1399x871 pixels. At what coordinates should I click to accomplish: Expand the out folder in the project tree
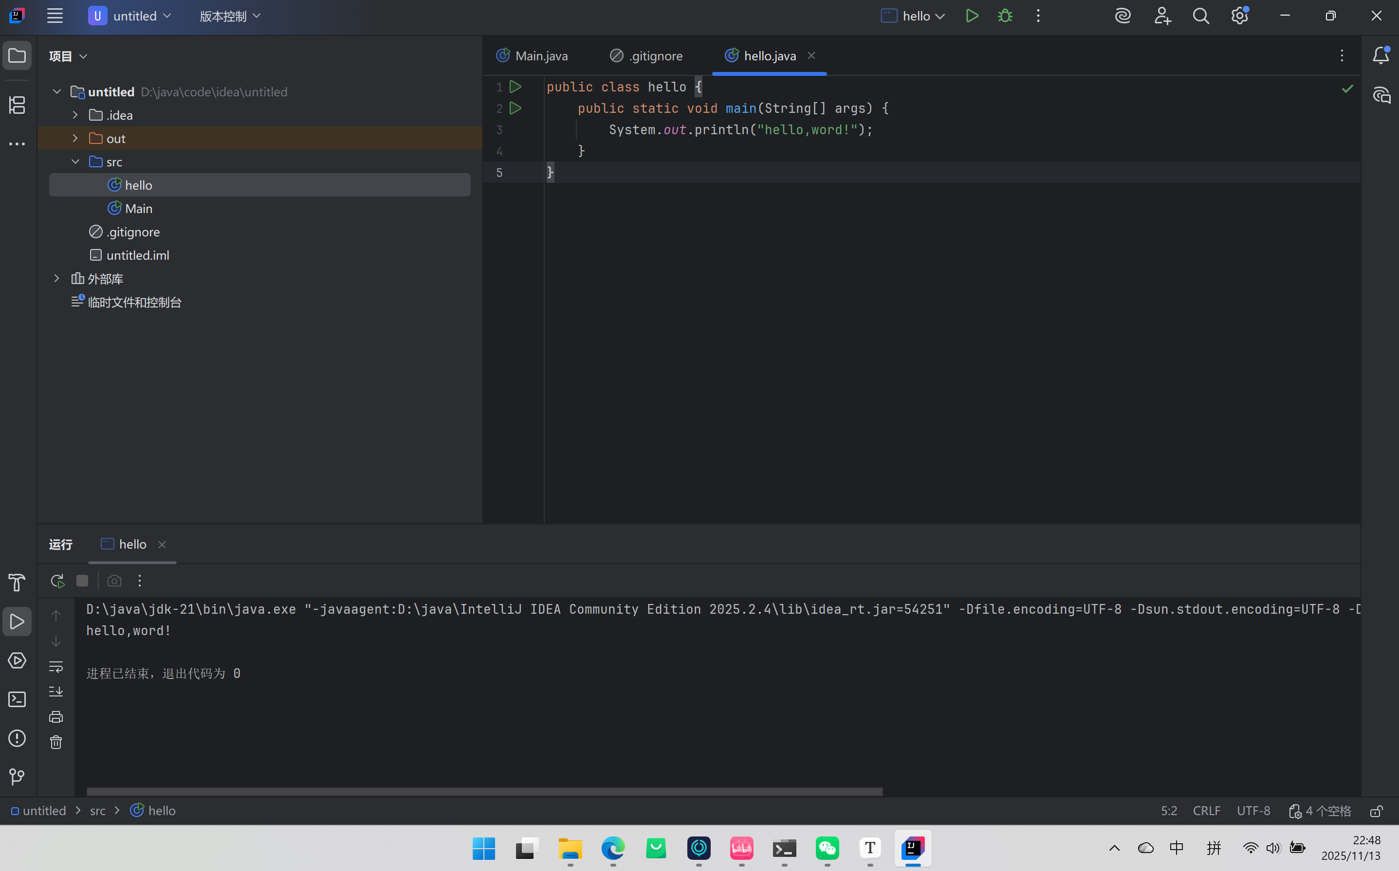[x=75, y=138]
